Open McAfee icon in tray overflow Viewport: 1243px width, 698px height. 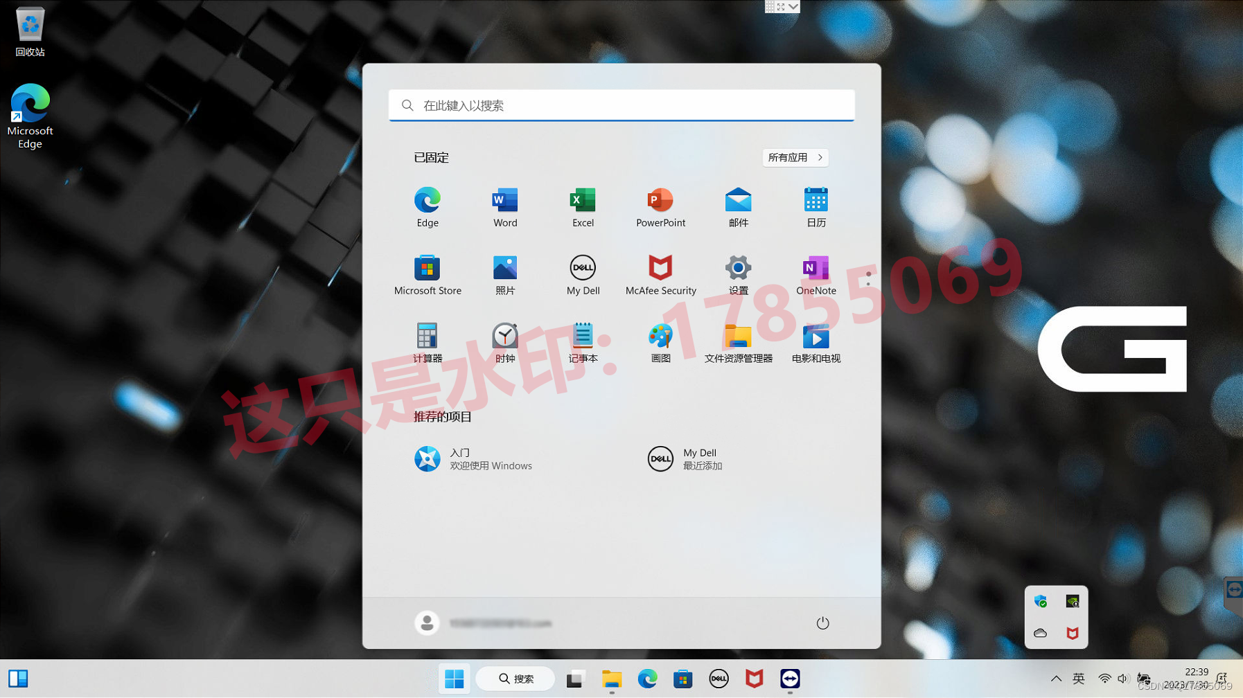1072,633
